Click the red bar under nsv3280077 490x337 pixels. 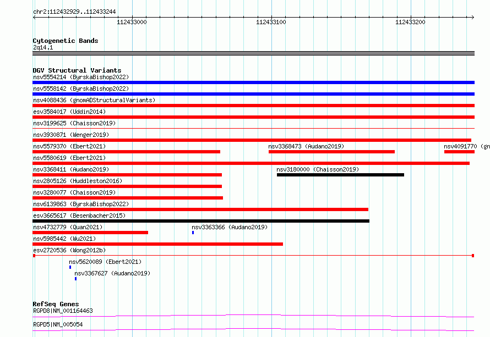[x=128, y=198]
